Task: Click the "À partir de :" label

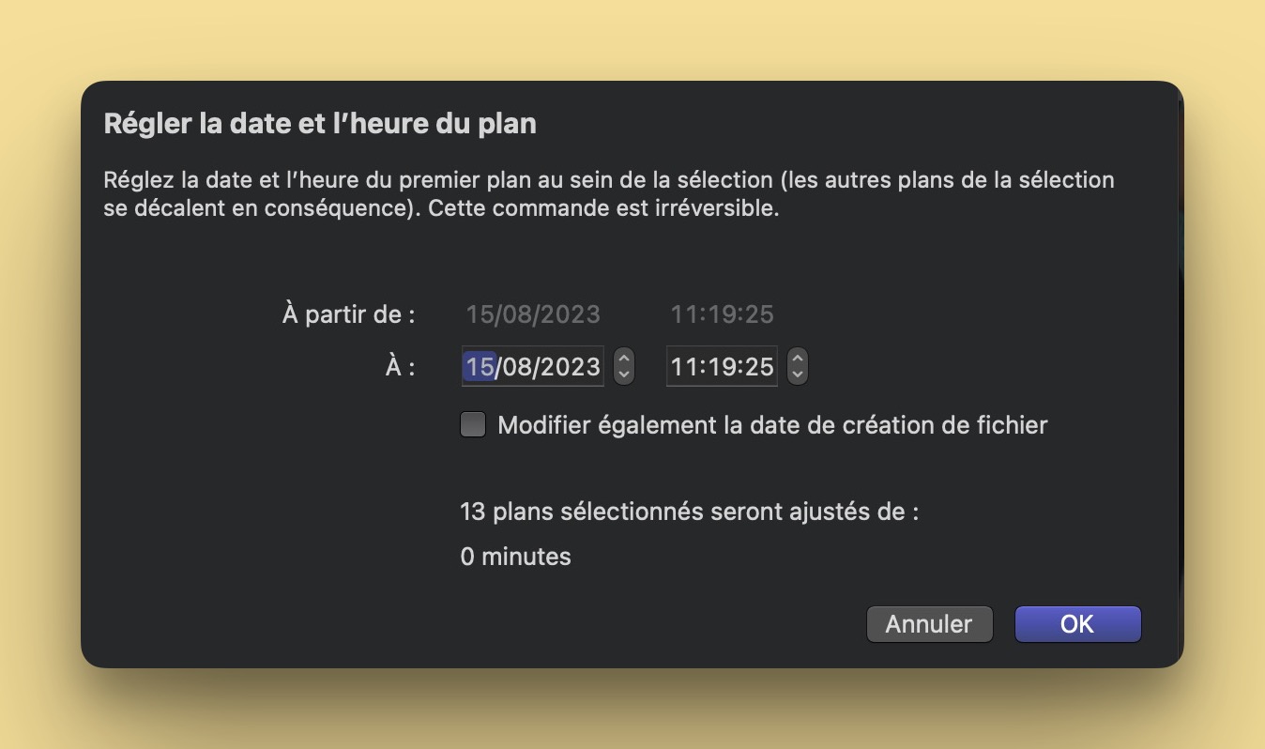Action: pyautogui.click(x=348, y=314)
